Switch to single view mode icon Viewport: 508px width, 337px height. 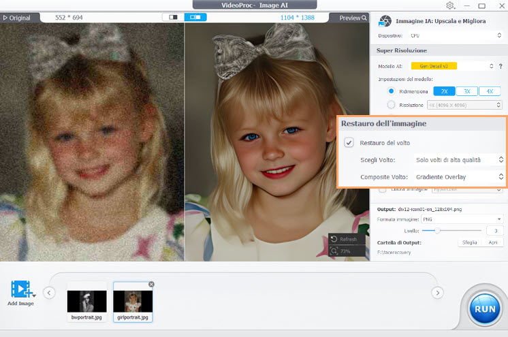tap(173, 17)
